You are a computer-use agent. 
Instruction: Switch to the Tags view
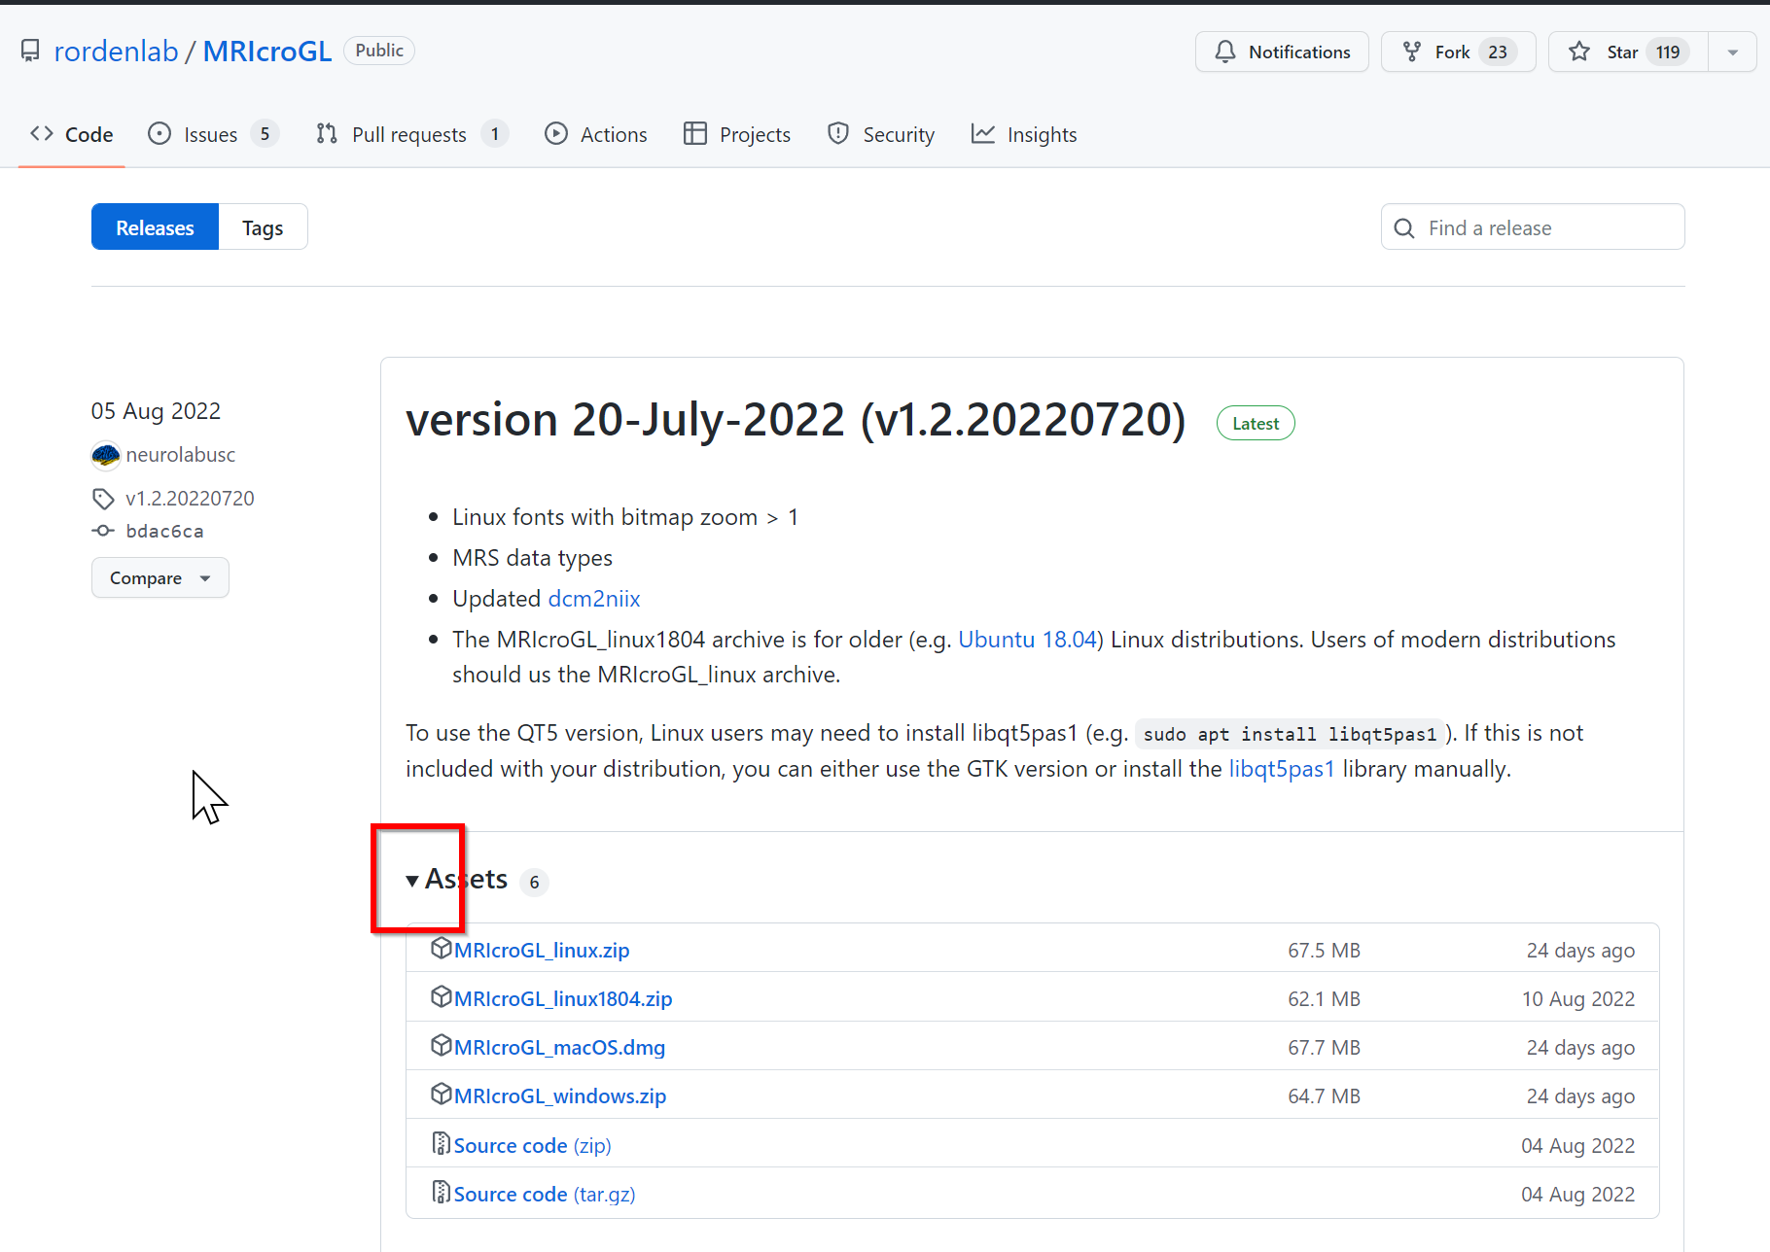[263, 227]
